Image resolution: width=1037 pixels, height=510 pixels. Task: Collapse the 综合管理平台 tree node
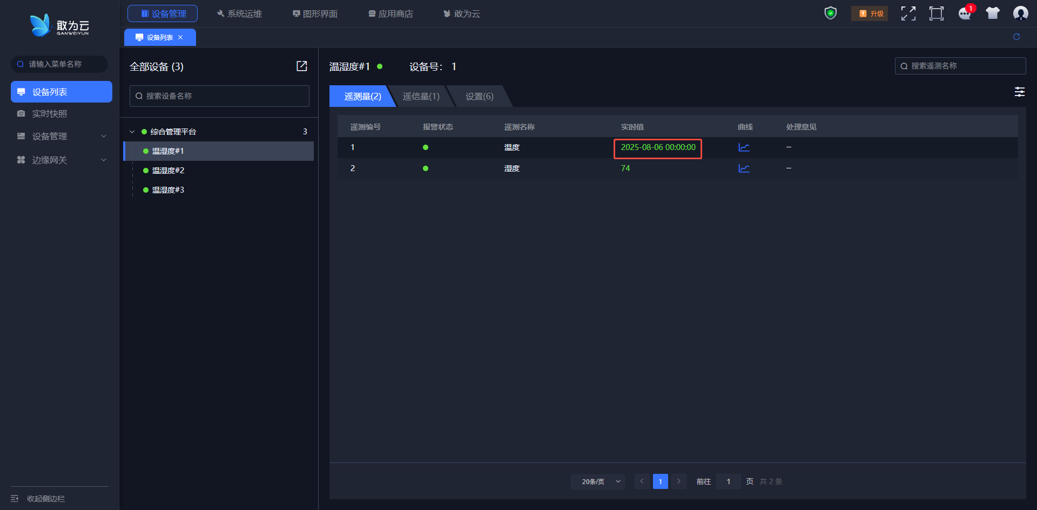point(132,132)
